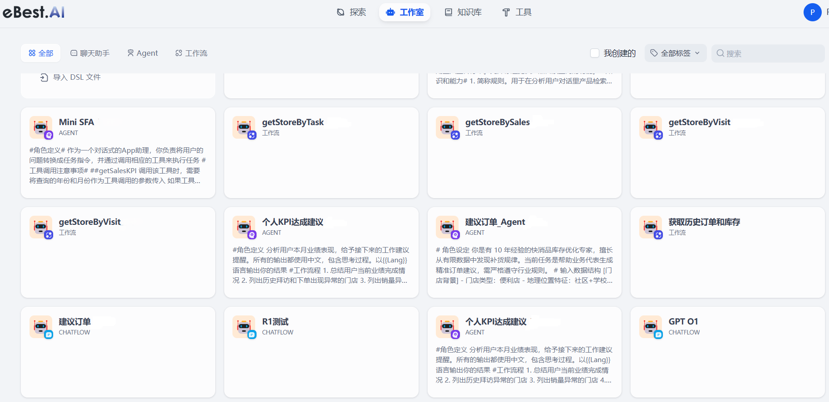Image resolution: width=829 pixels, height=402 pixels.
Task: Click the 建议订单_Agent robot icon
Action: click(x=447, y=227)
